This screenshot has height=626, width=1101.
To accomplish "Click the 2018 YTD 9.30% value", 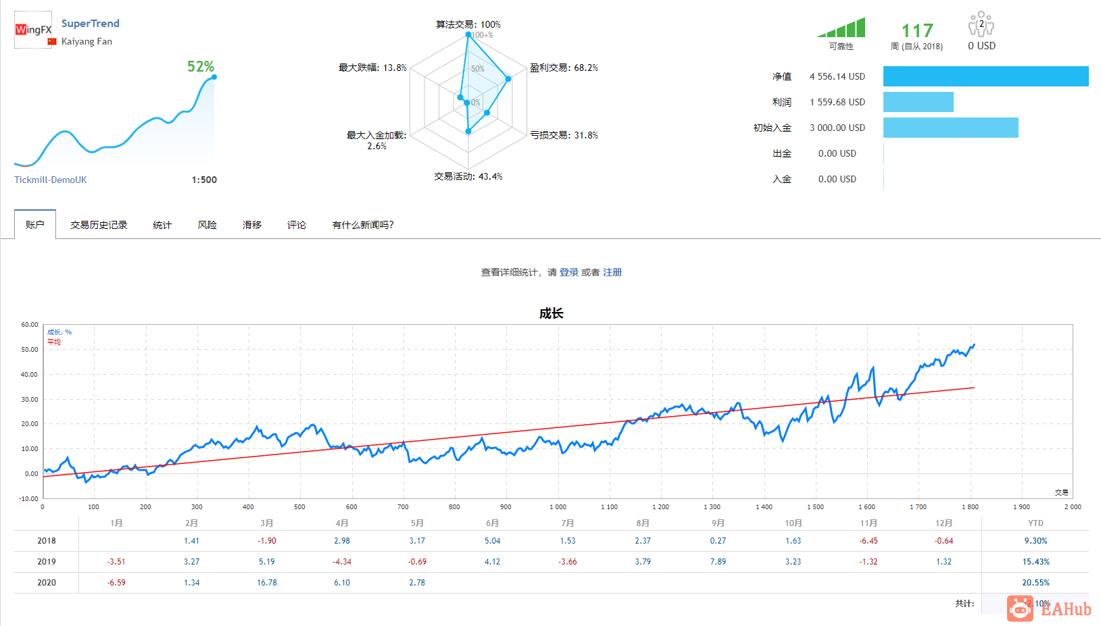I will (1035, 541).
